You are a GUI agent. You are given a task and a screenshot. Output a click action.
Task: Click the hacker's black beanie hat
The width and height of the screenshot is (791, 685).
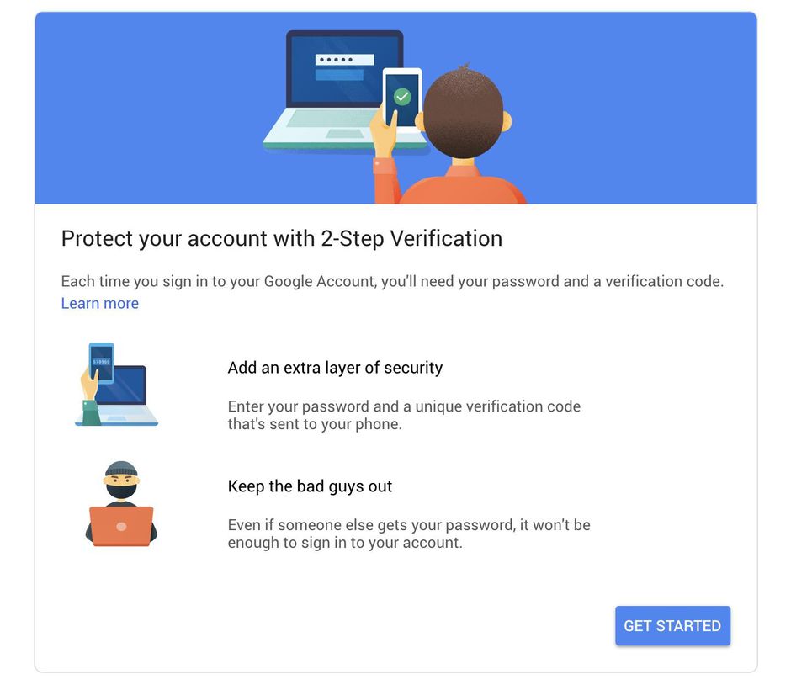coord(120,471)
